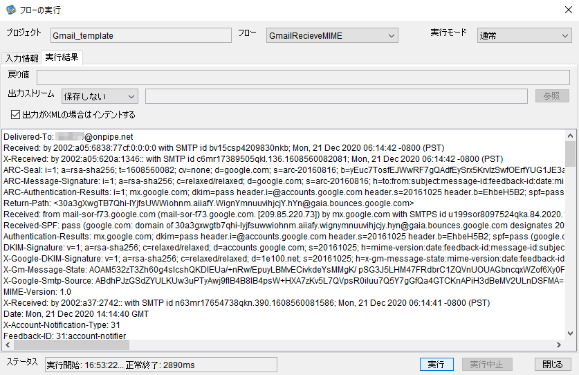Click the X-Account-Notification-Type: 31 line
The height and width of the screenshot is (375, 579).
click(x=62, y=325)
